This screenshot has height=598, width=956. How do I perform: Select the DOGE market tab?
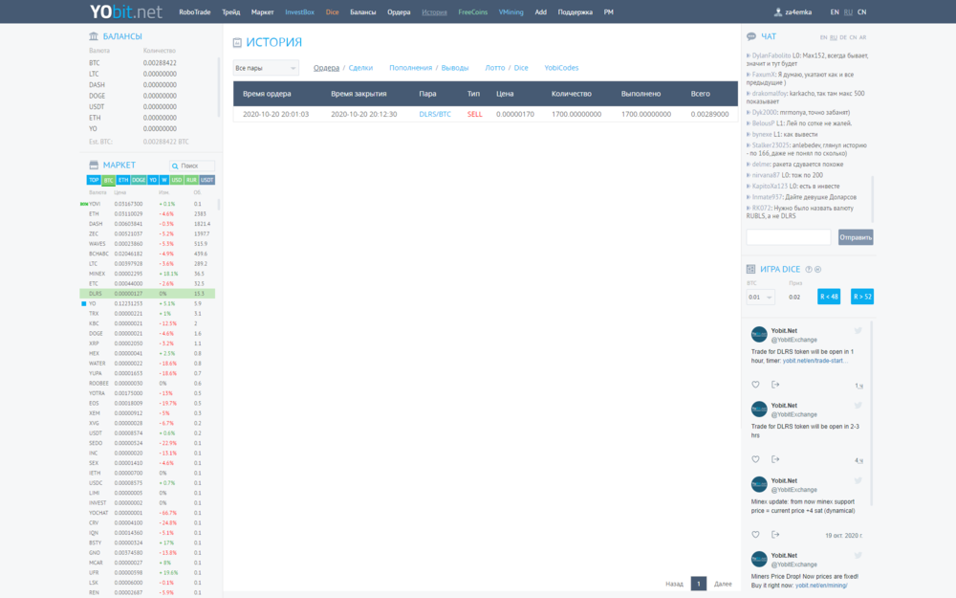(x=139, y=180)
